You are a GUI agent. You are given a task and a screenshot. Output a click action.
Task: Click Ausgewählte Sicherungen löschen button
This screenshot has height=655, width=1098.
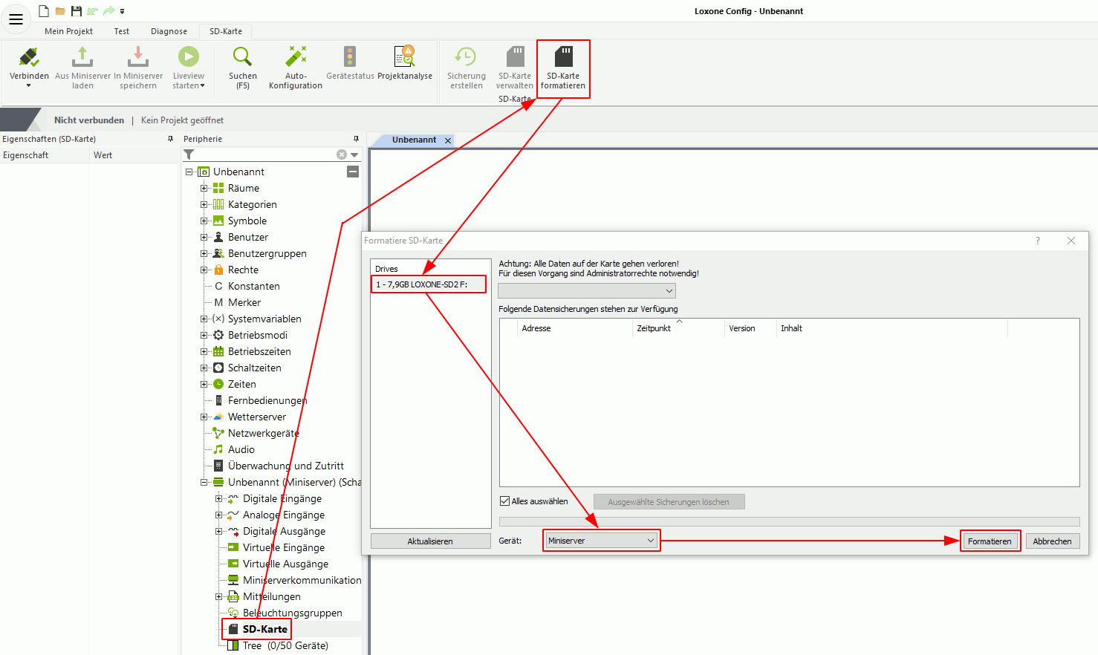669,502
